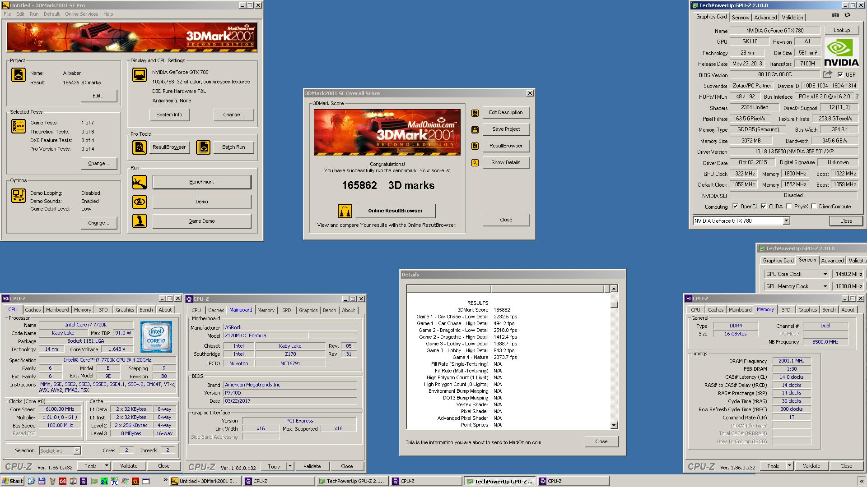The width and height of the screenshot is (867, 487).
Task: Take a GPU-Z screenshot with the camera icon
Action: click(x=835, y=15)
